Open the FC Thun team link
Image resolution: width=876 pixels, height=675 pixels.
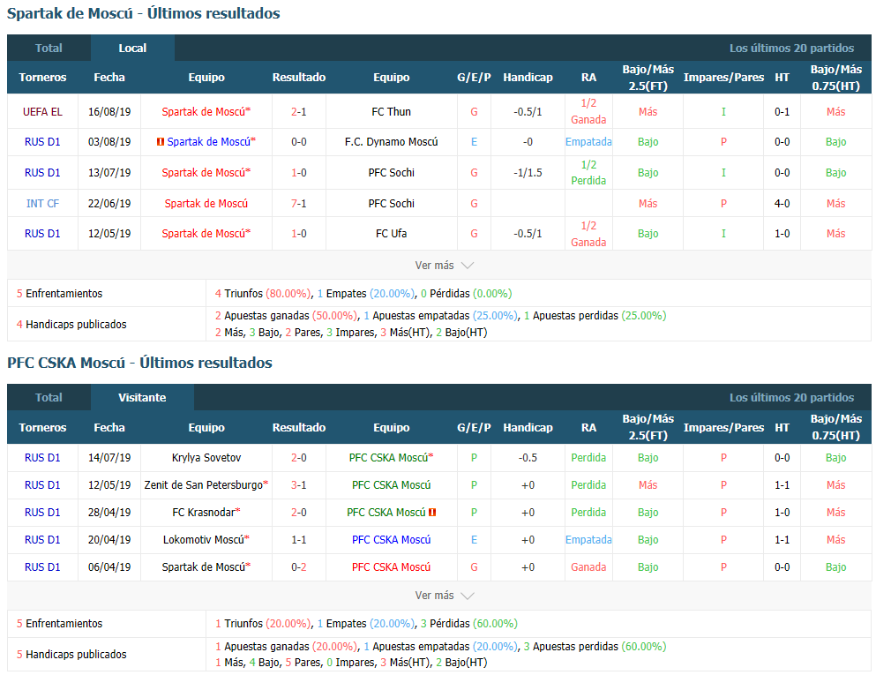click(x=391, y=112)
